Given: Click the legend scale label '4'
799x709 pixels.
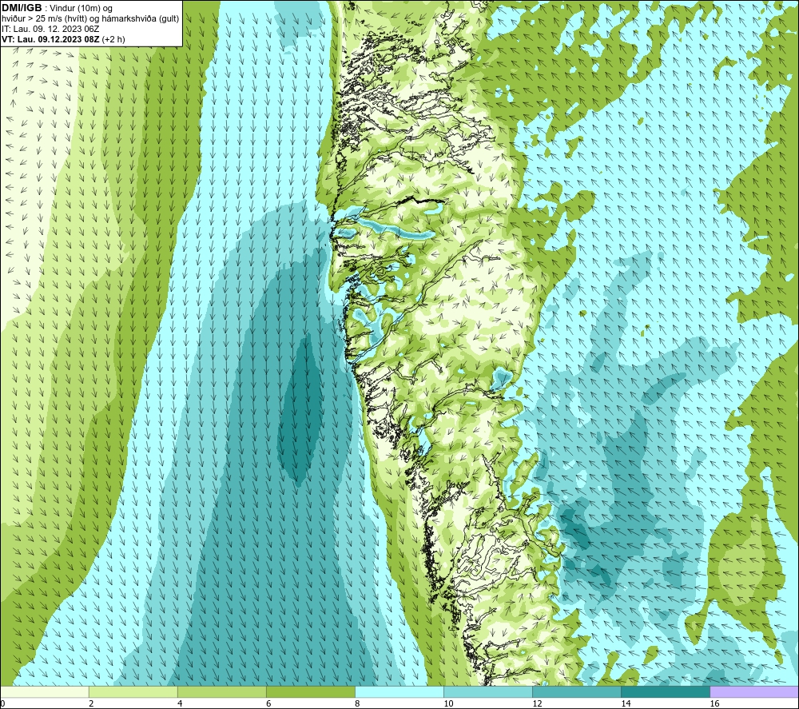Looking at the screenshot, I should [180, 704].
